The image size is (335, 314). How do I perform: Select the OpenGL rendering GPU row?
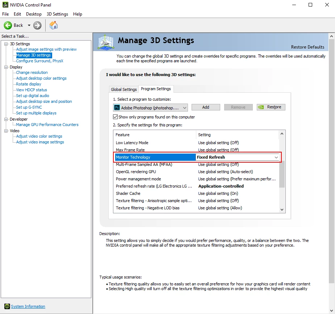pyautogui.click(x=196, y=172)
